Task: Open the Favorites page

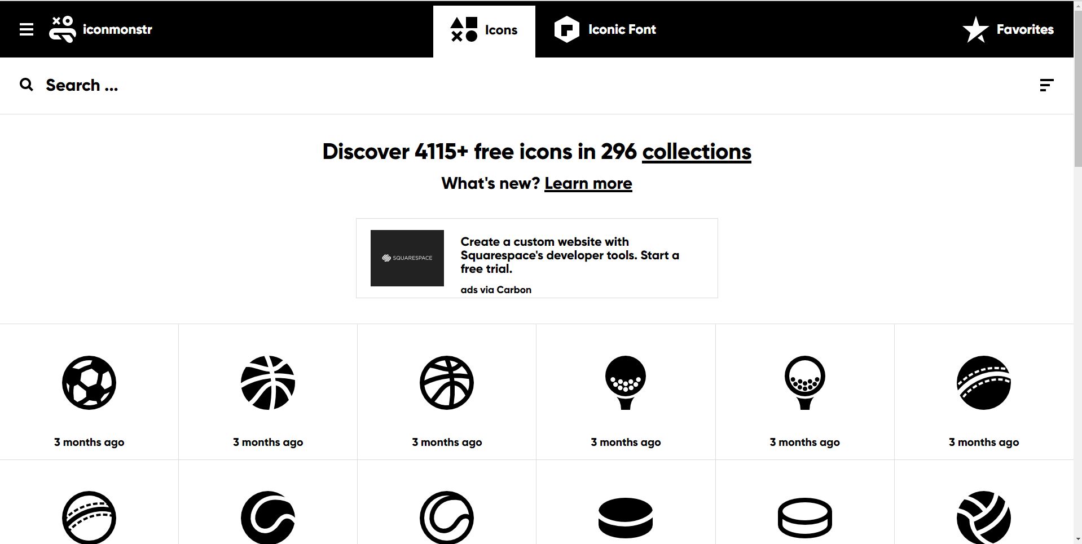Action: (1008, 29)
